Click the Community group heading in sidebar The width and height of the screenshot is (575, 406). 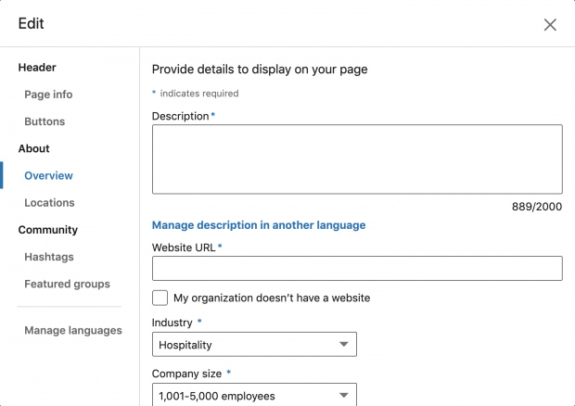coord(48,230)
